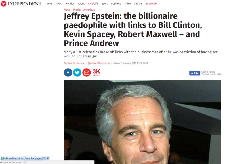Click the Subscribe link
Image resolution: width=227 pixels, height=164 pixels.
click(151, 4)
